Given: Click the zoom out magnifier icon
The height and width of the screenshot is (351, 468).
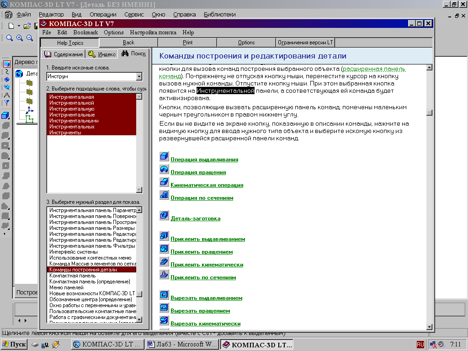Looking at the screenshot, I should 30,38.
